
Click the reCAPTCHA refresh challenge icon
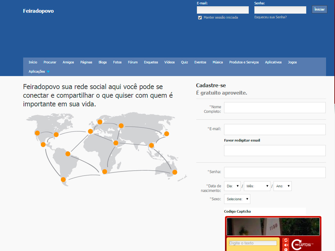tap(286, 240)
